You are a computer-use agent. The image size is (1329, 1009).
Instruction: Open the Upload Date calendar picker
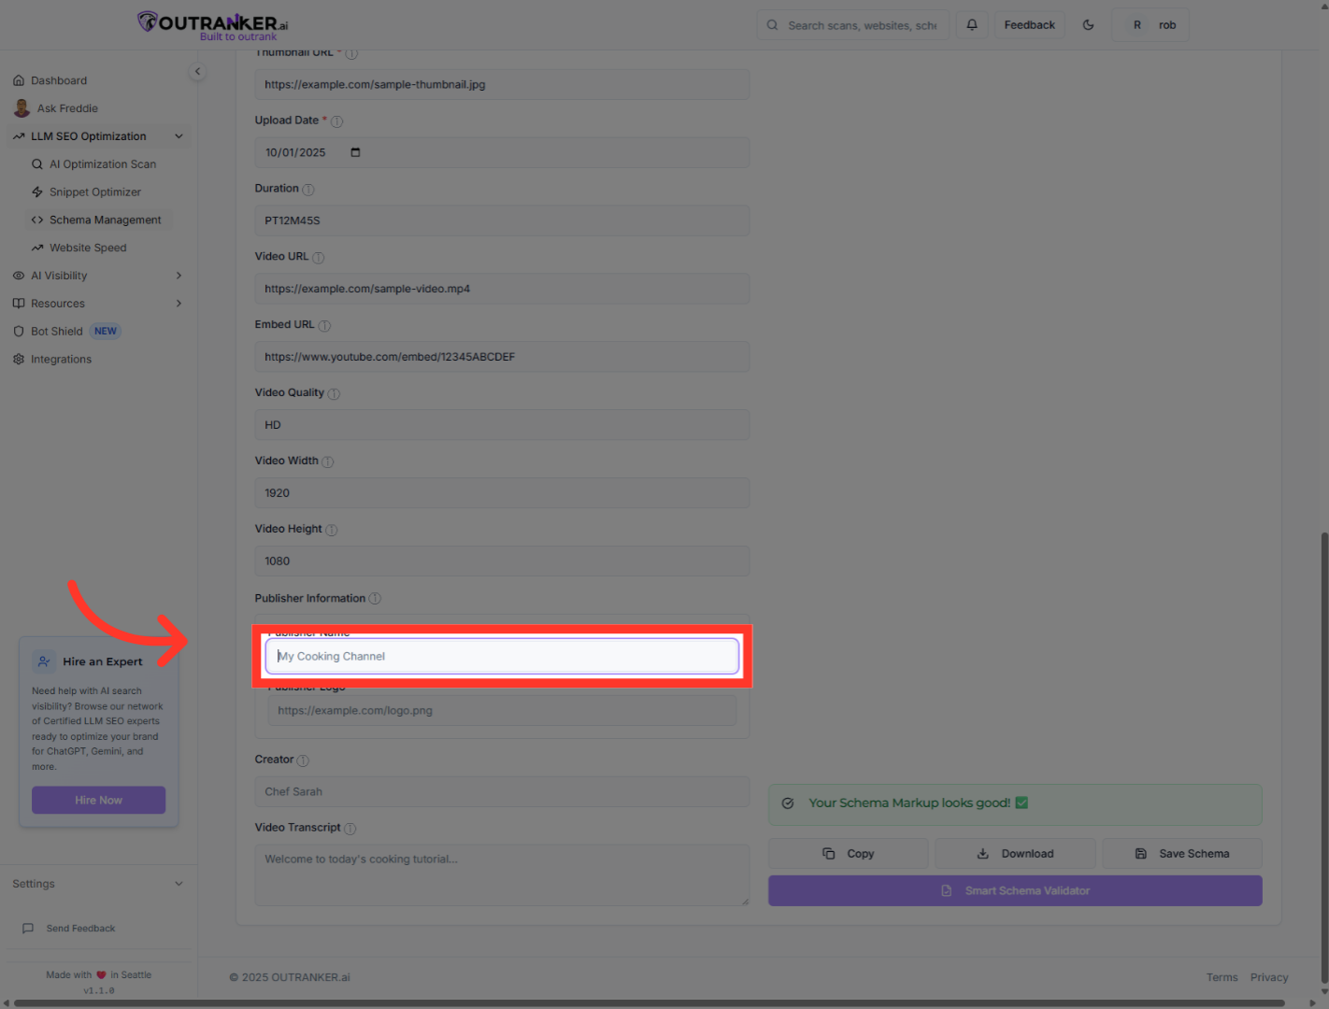(355, 151)
